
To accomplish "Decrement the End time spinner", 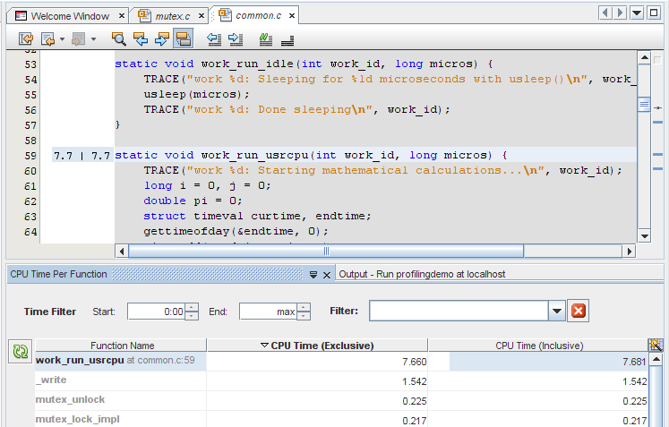I will [x=304, y=315].
